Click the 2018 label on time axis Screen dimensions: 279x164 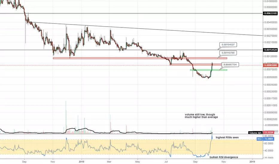[81, 162]
